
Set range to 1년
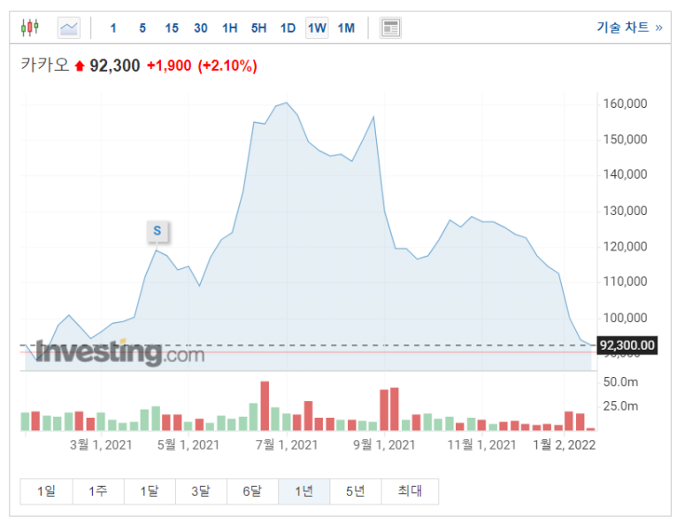coord(304,491)
